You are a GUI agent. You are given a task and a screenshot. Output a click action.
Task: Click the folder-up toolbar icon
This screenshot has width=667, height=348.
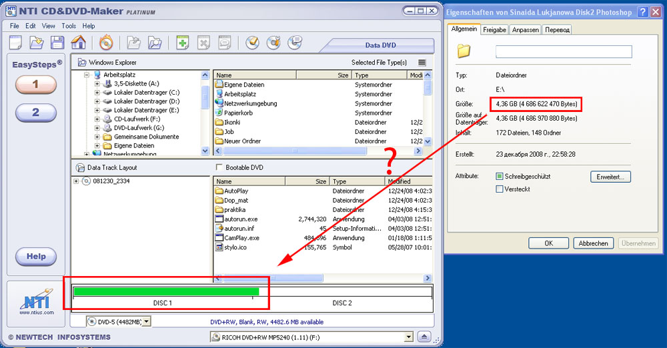coord(133,43)
